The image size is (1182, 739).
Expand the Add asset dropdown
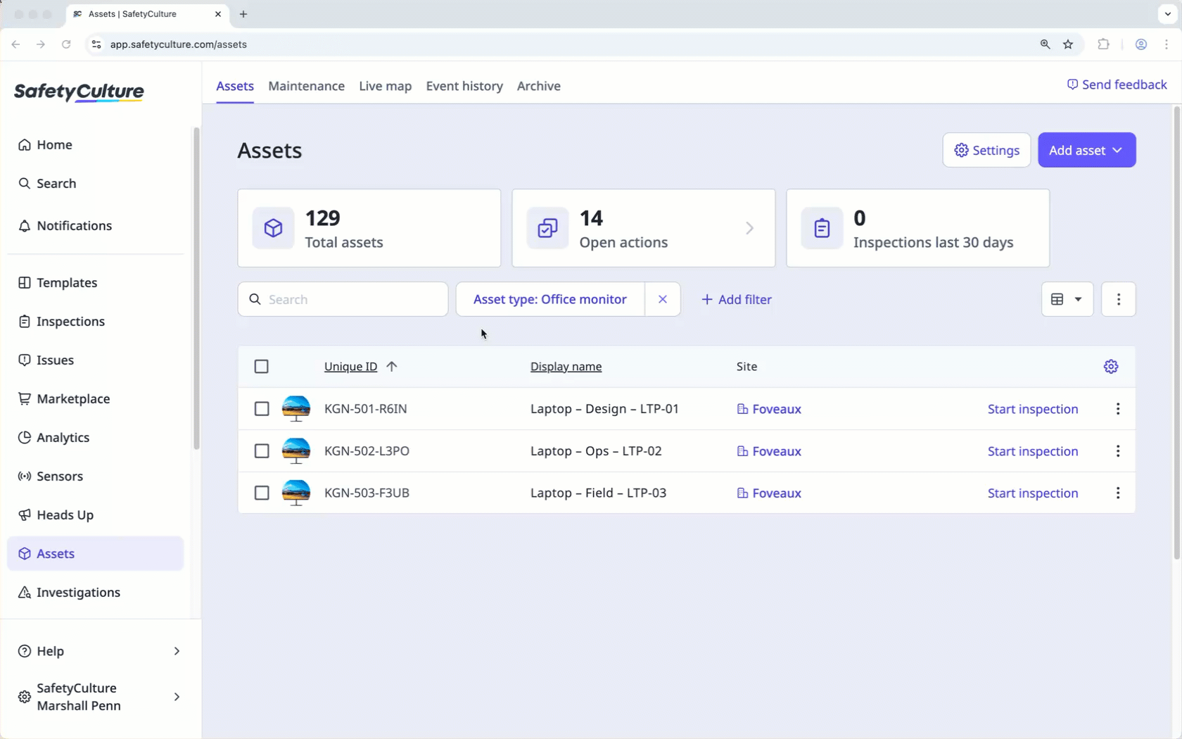point(1087,150)
